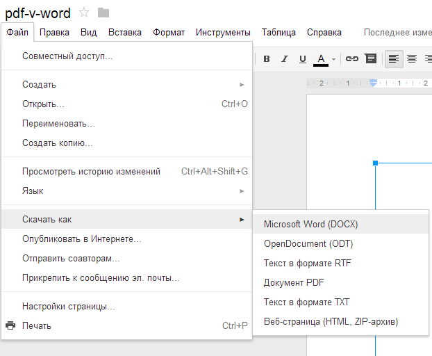Open the Файл menu
The height and width of the screenshot is (356, 432).
(x=17, y=32)
